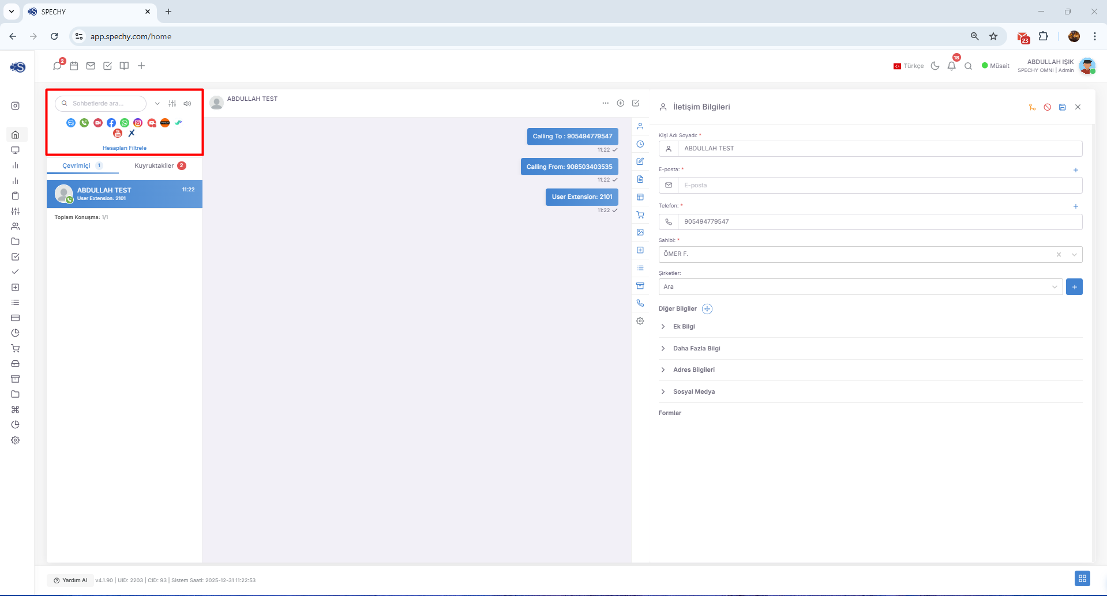This screenshot has width=1107, height=596.
Task: Filter by X channel icon
Action: click(x=132, y=133)
